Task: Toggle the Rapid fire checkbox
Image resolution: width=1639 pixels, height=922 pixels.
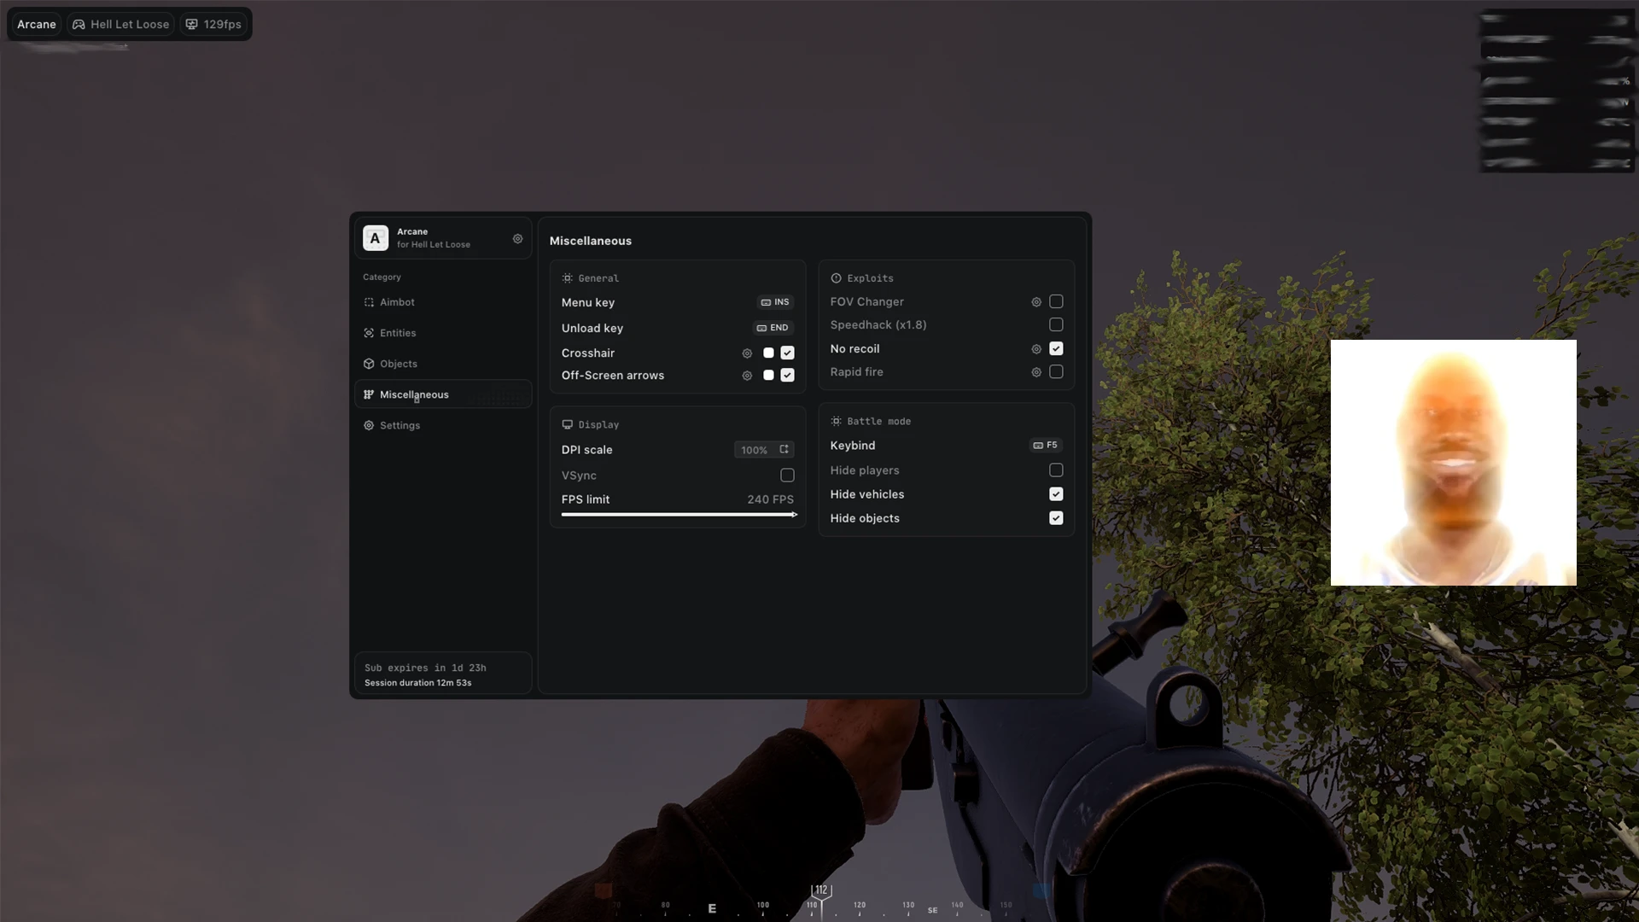Action: (1056, 372)
